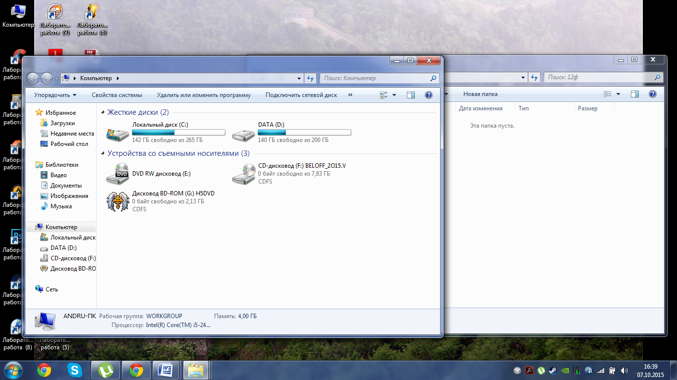Open Skype from the taskbar
The image size is (677, 380).
[75, 370]
